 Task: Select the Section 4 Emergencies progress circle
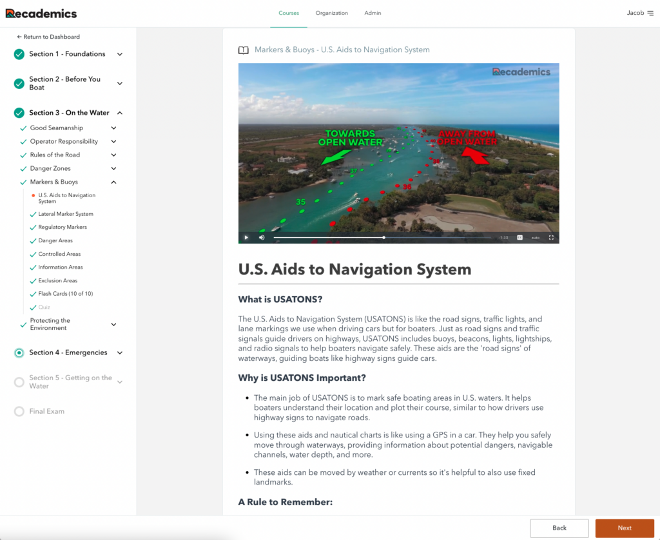point(19,352)
